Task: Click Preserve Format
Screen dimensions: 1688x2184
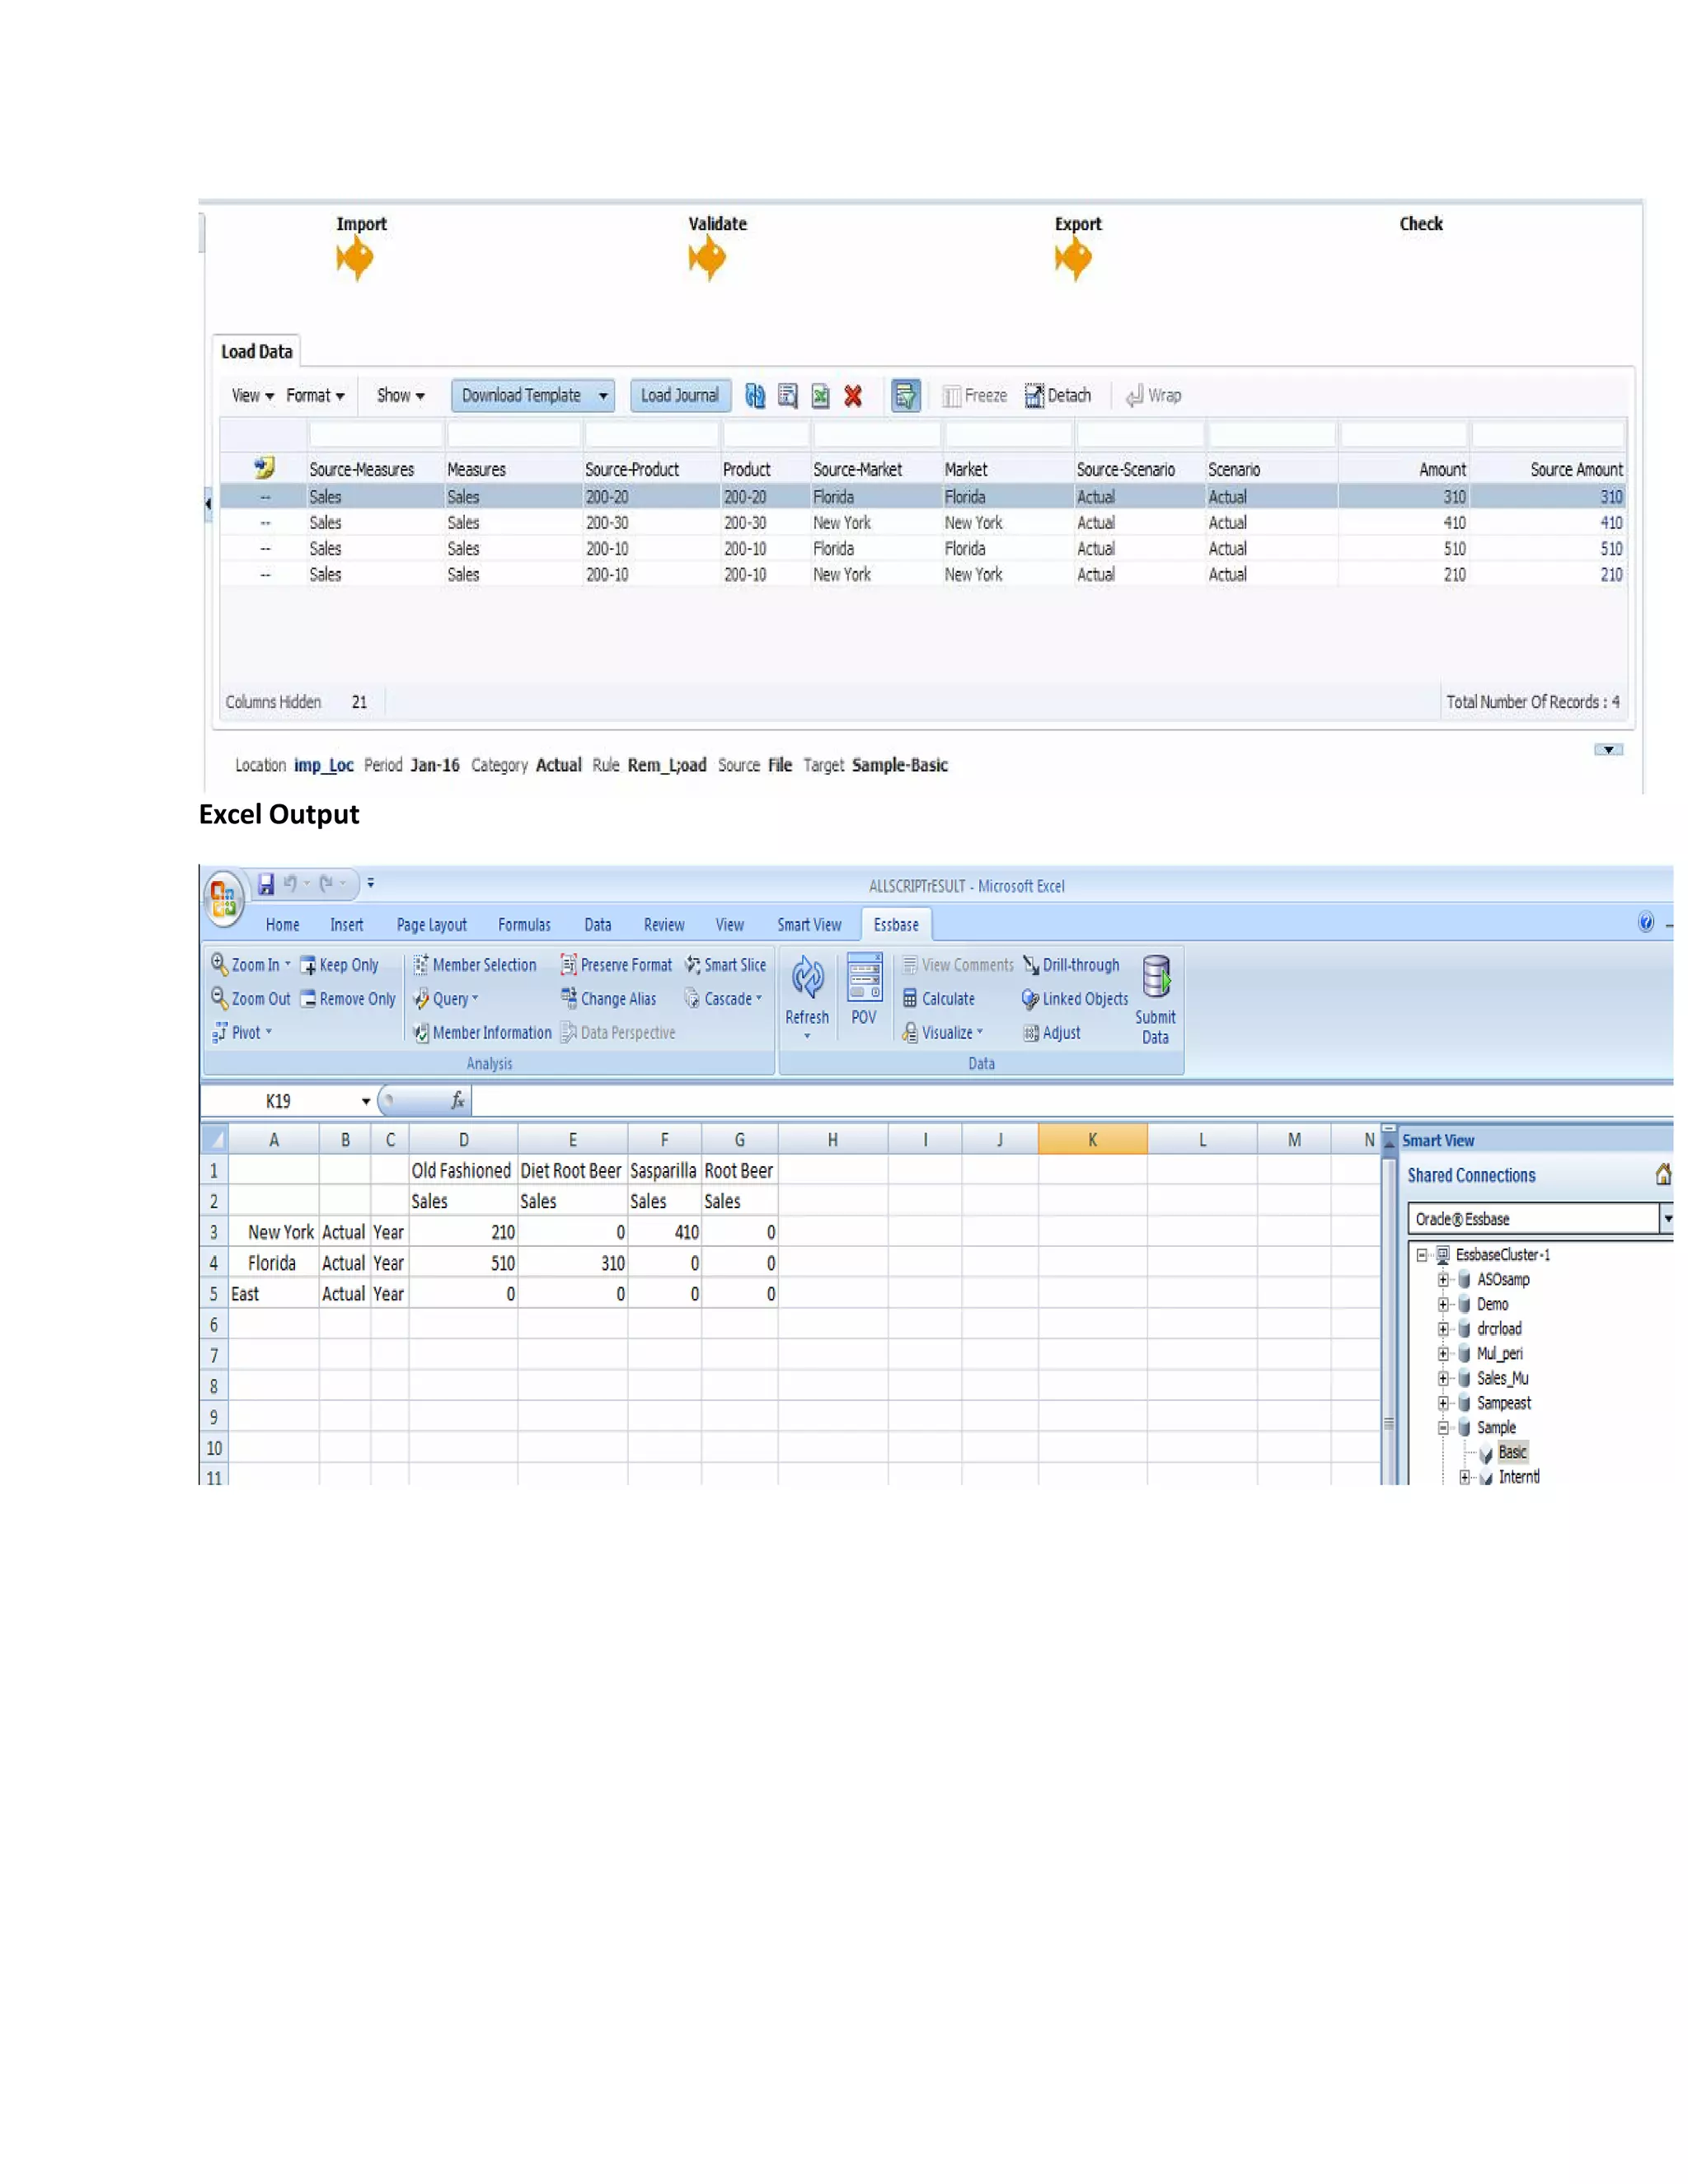Action: click(616, 965)
